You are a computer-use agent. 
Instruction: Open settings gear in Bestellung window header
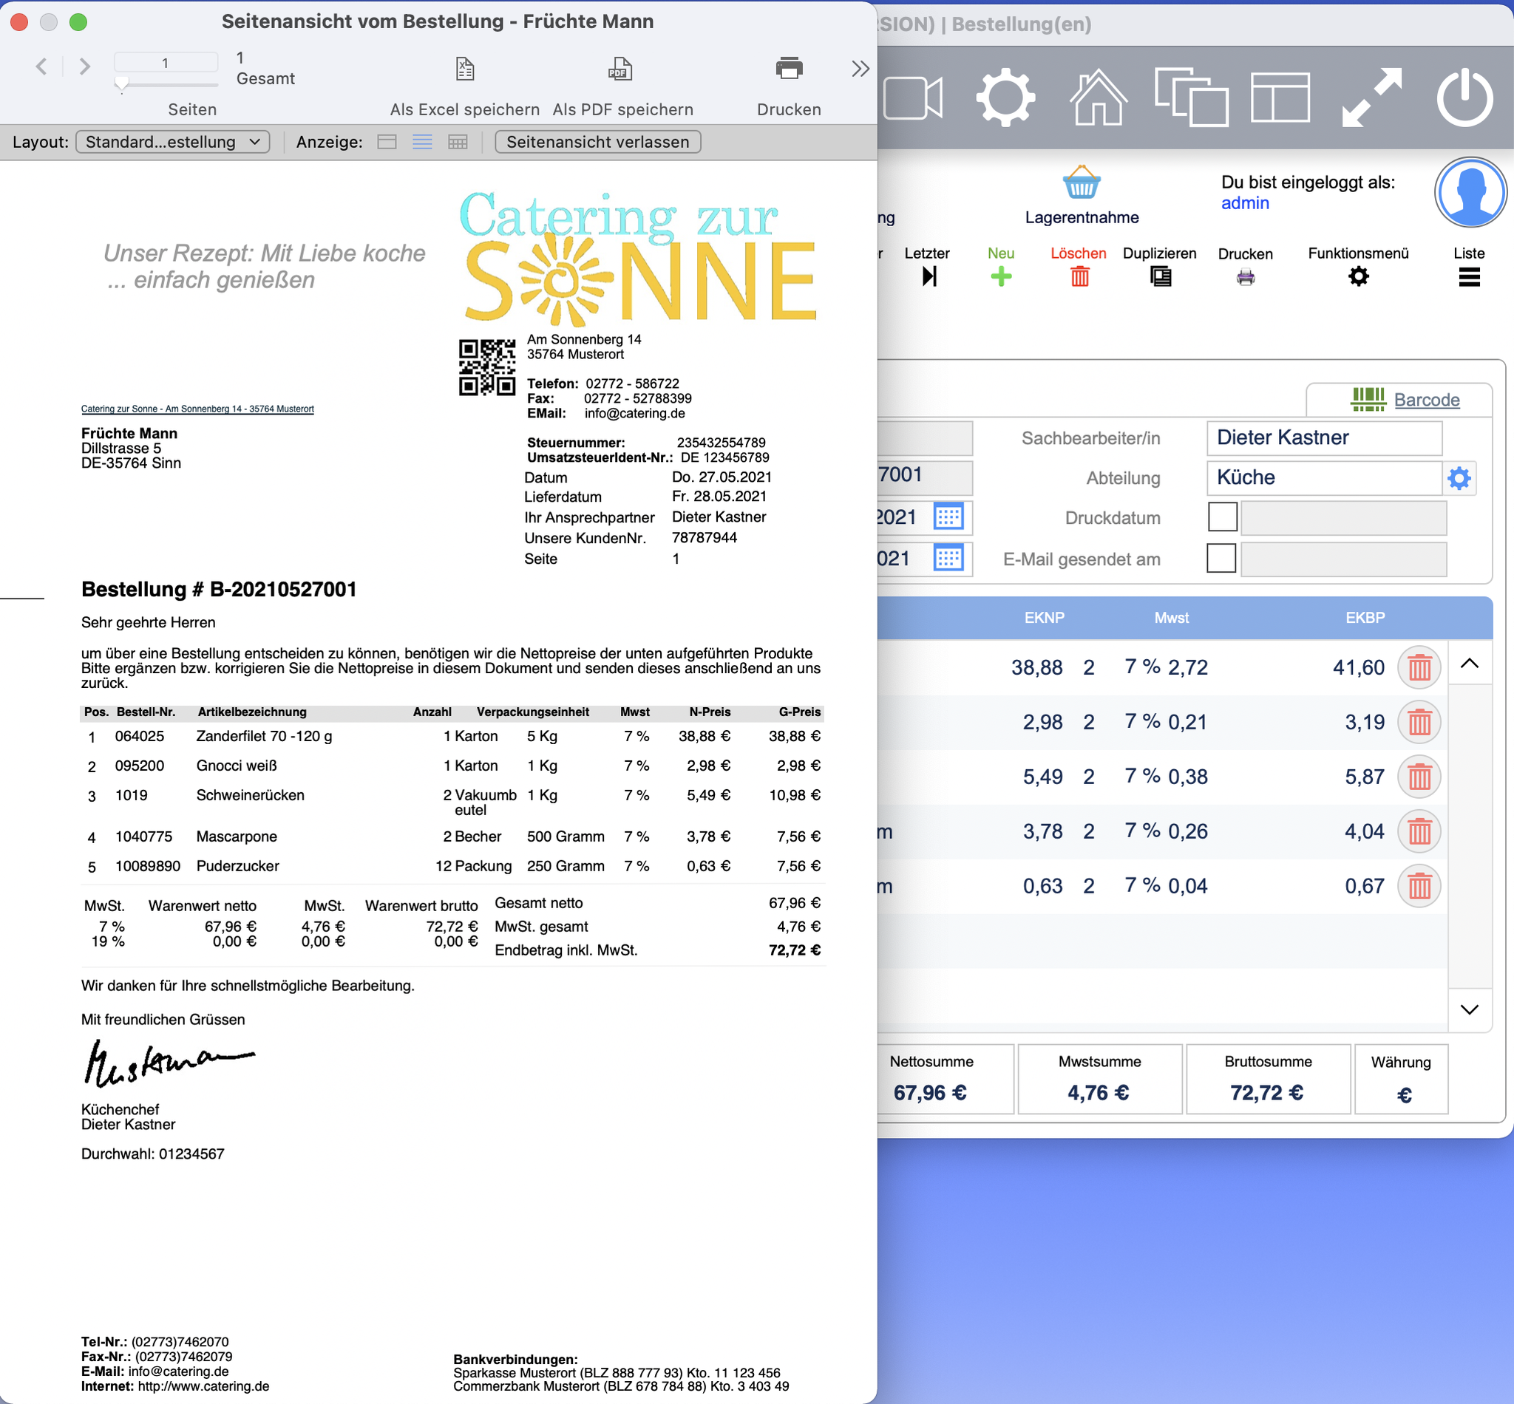(1005, 98)
